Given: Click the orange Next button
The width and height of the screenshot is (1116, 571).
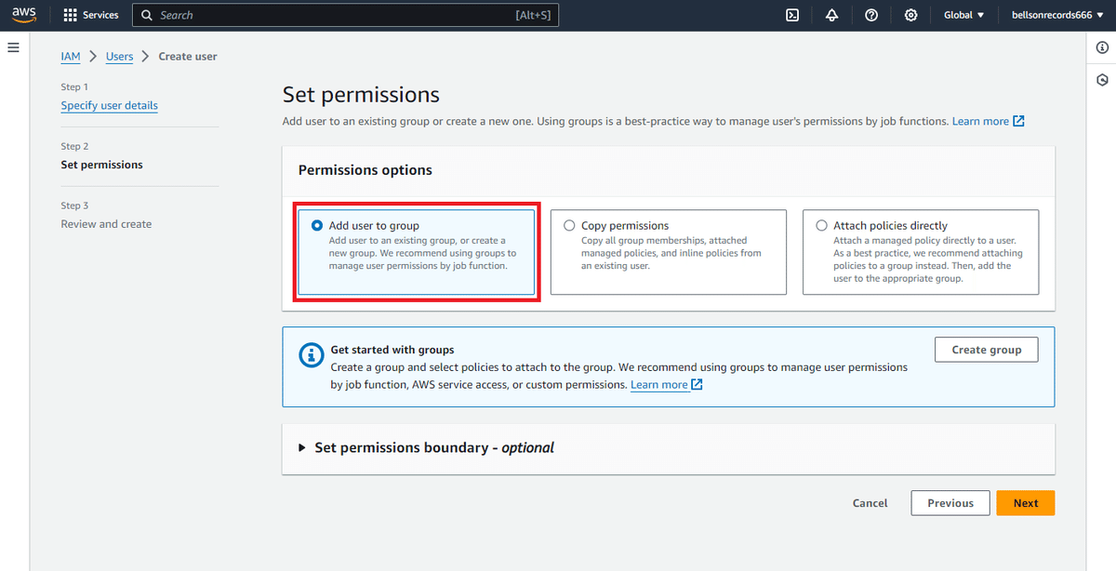Looking at the screenshot, I should pos(1025,503).
